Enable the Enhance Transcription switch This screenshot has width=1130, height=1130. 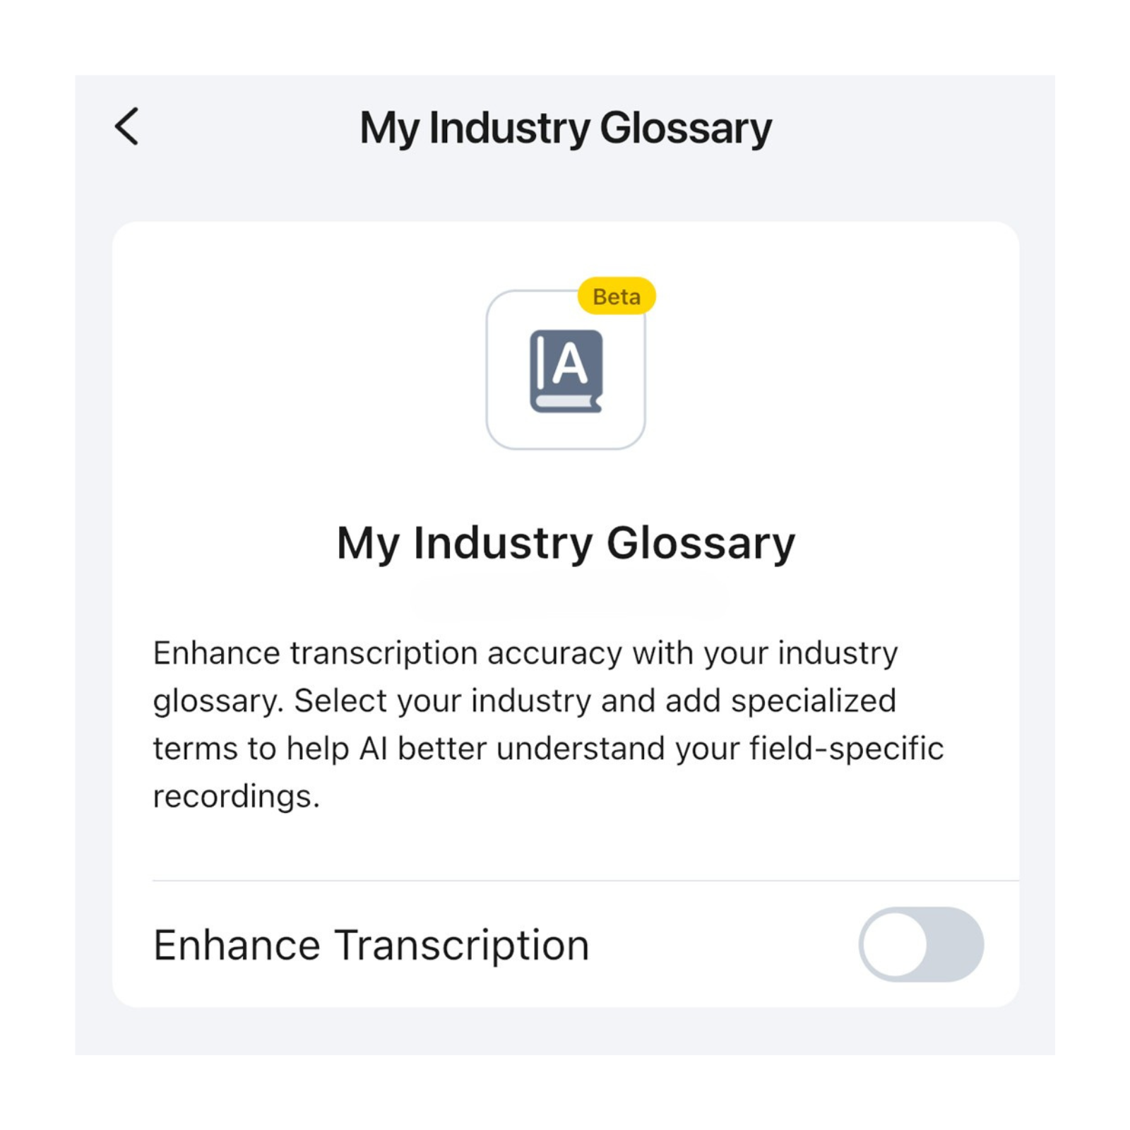coord(921,944)
